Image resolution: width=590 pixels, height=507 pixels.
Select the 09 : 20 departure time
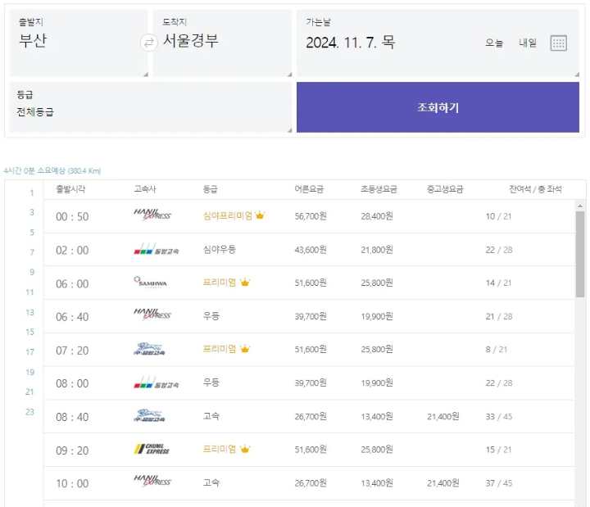point(72,450)
